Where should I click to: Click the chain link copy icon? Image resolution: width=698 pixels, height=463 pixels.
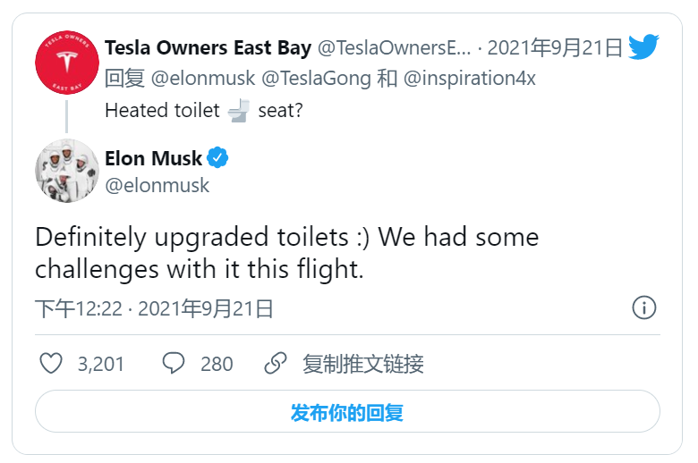276,363
